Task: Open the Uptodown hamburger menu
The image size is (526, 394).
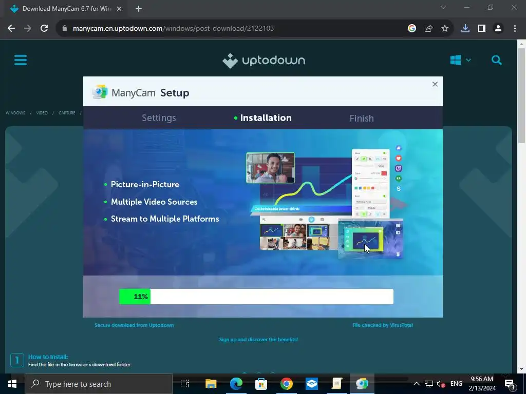Action: 21,61
